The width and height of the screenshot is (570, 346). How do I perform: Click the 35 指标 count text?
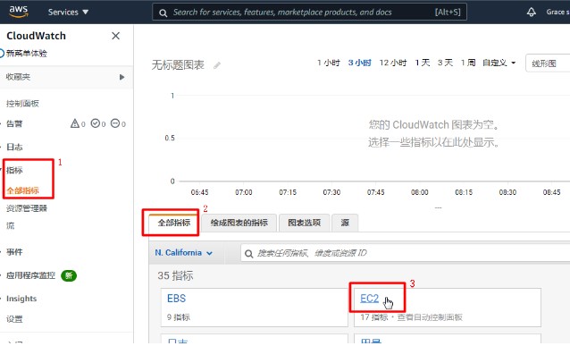175,275
